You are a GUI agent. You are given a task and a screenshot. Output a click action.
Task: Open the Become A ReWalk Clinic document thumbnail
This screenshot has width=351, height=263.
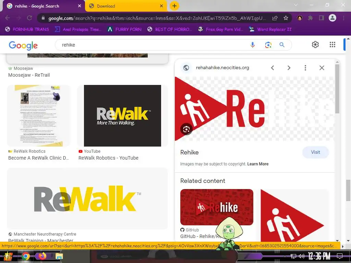[39, 116]
